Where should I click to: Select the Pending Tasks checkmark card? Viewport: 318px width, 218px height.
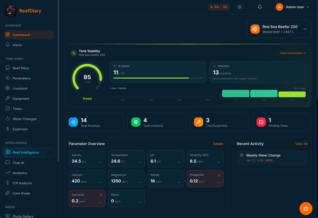(x=261, y=122)
